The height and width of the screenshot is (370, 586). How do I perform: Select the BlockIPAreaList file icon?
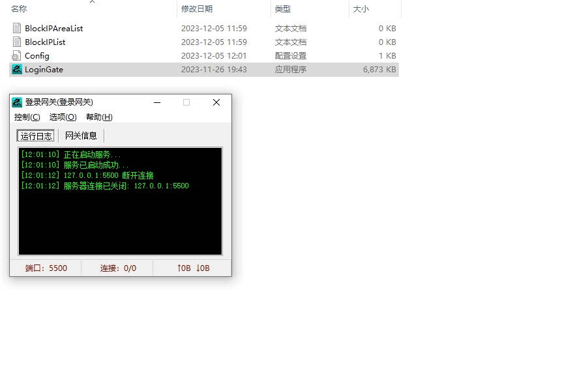click(x=17, y=28)
